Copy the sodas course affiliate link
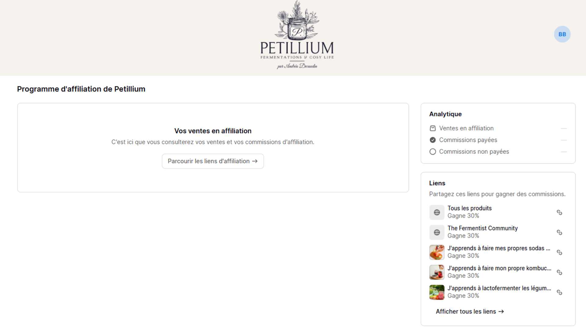The height and width of the screenshot is (329, 586). [559, 253]
